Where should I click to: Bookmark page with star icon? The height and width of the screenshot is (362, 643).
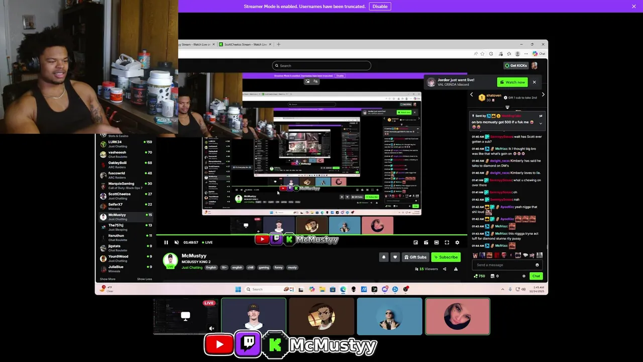coord(482,54)
